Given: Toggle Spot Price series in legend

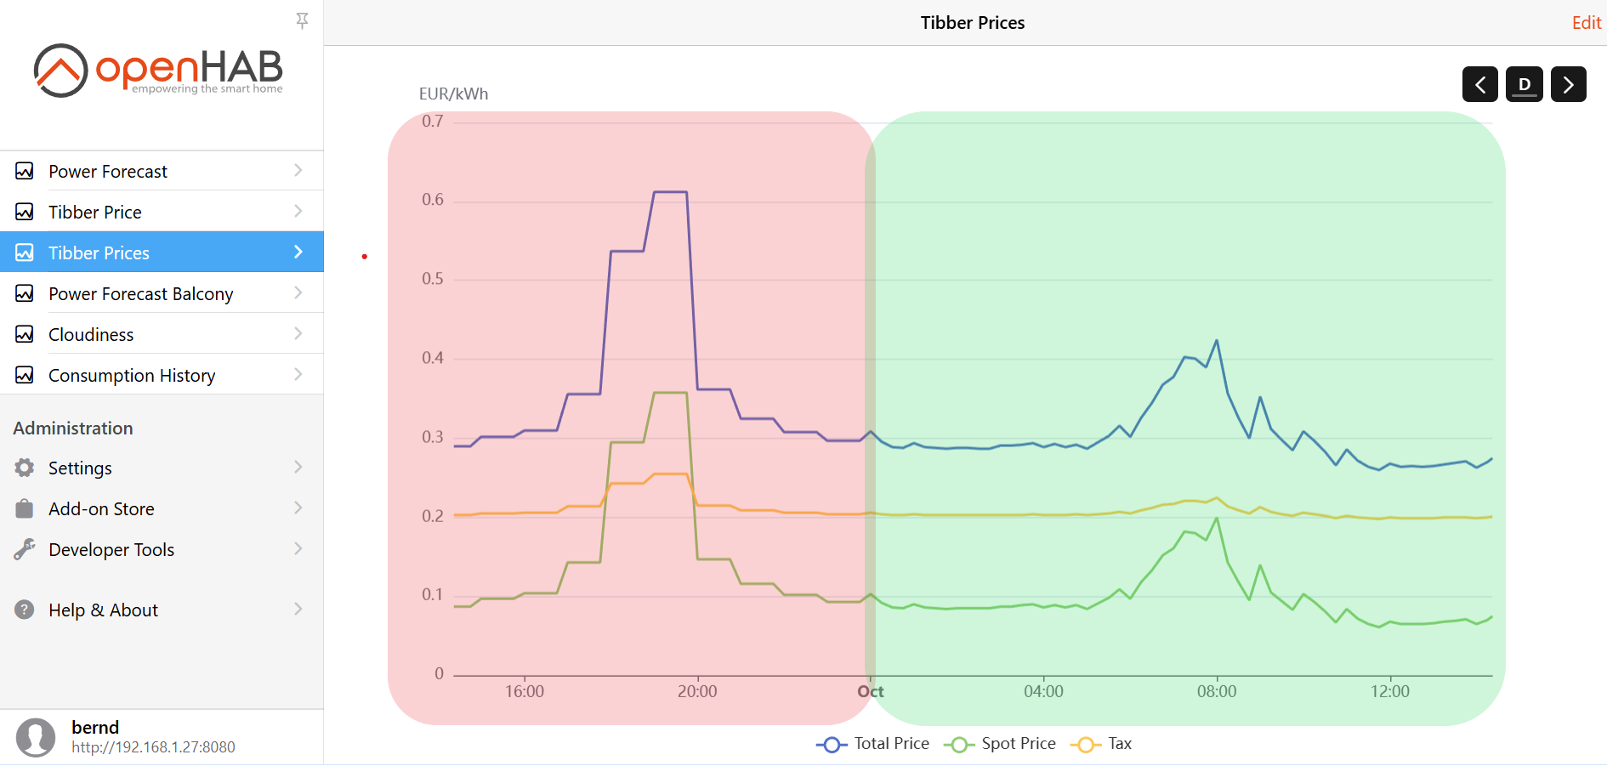Looking at the screenshot, I should coord(1001,744).
